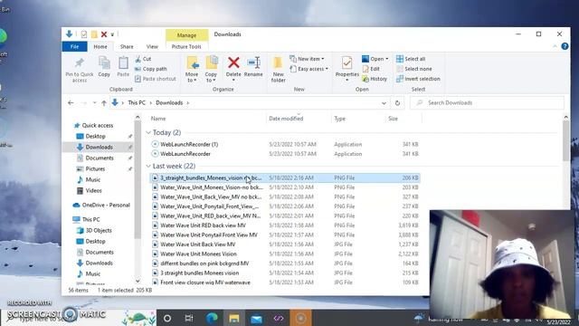
Task: Click the Paste ribbon icon
Action: coord(123,66)
